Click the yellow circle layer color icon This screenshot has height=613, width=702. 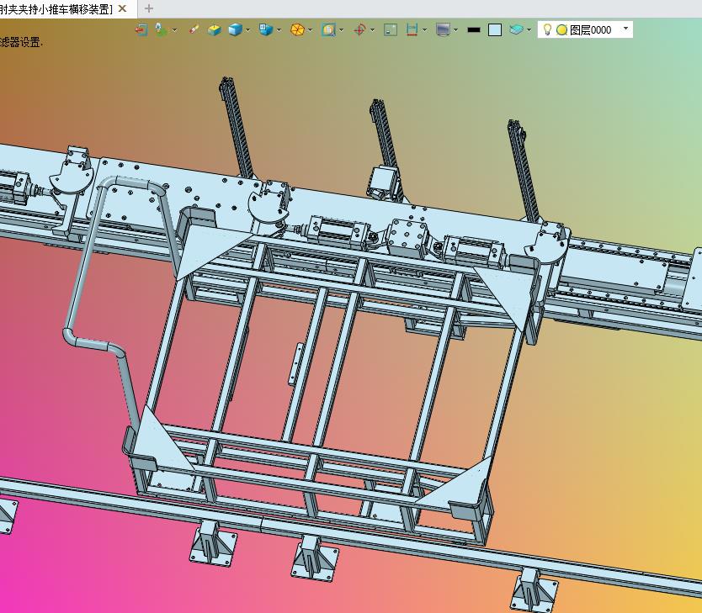pyautogui.click(x=562, y=30)
